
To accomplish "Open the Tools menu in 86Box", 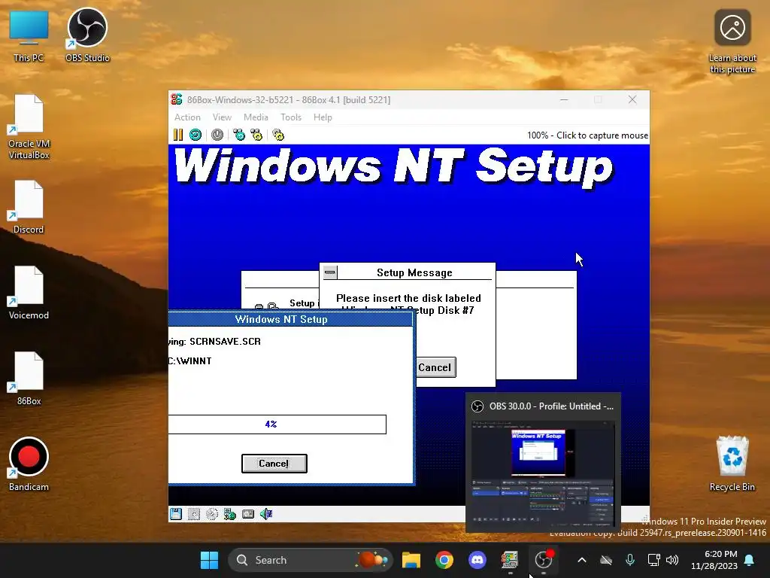I will (291, 117).
